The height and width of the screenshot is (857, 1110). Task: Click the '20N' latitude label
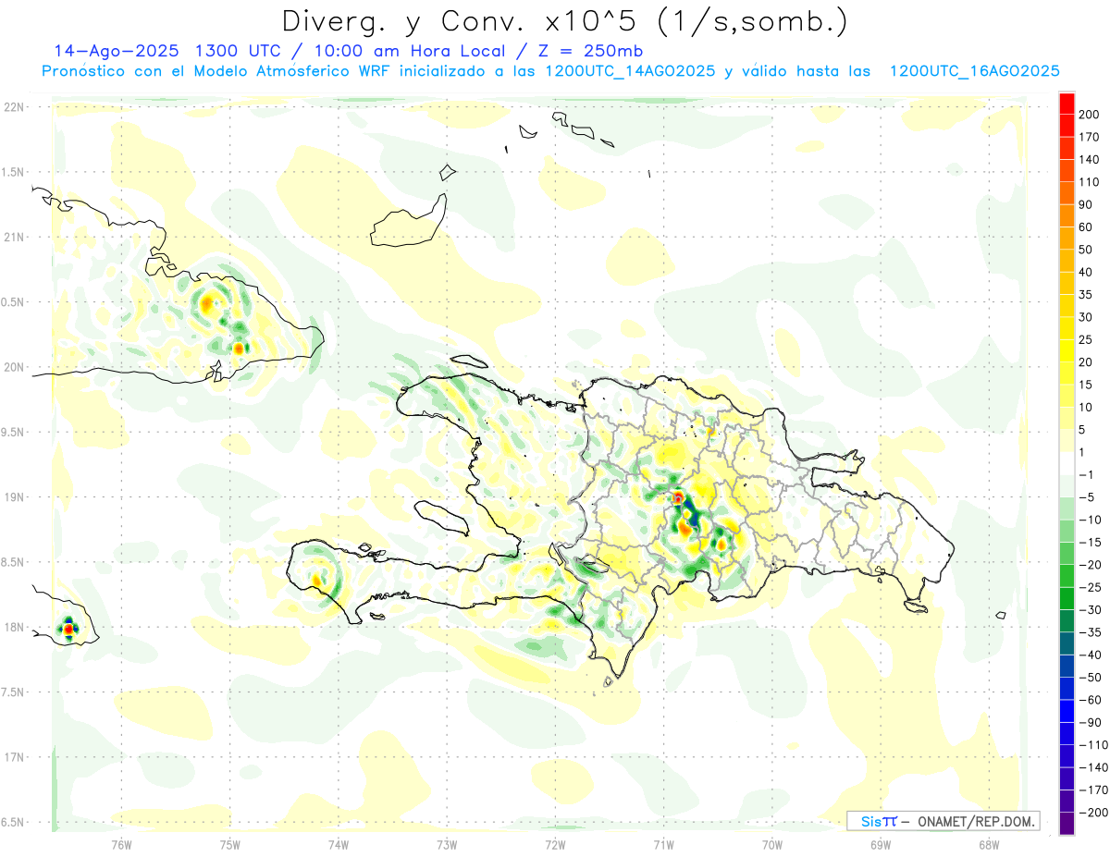pos(14,367)
